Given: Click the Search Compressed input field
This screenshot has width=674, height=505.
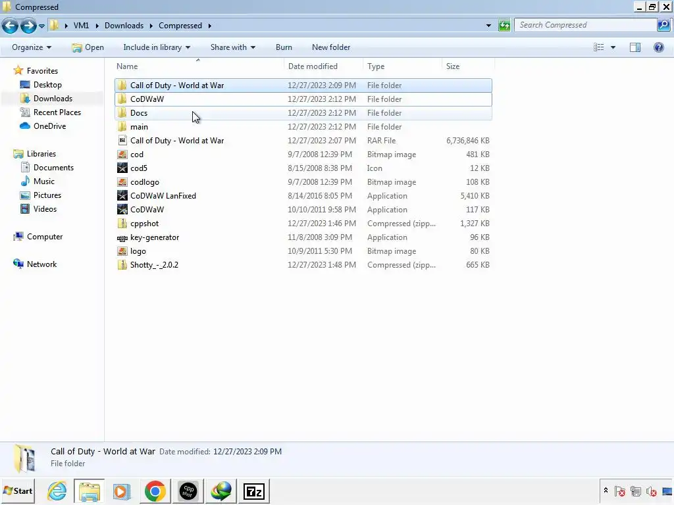Looking at the screenshot, I should pyautogui.click(x=586, y=25).
